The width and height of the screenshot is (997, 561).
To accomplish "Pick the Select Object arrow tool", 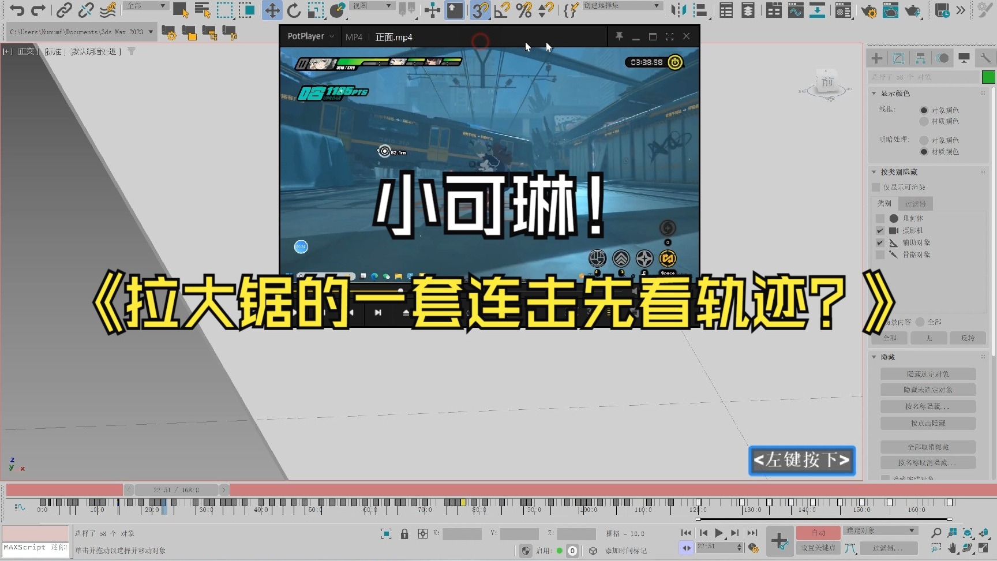I will click(181, 10).
